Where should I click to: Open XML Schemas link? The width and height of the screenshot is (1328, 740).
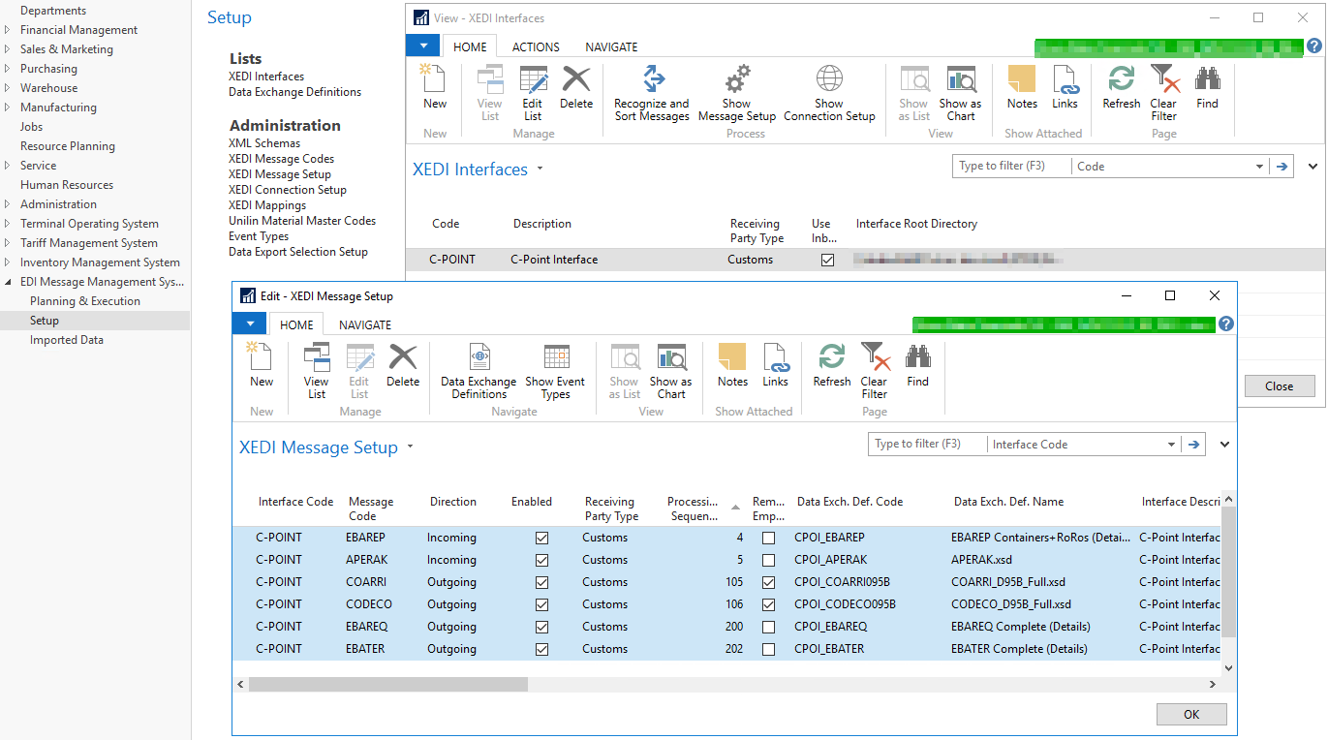(x=264, y=143)
